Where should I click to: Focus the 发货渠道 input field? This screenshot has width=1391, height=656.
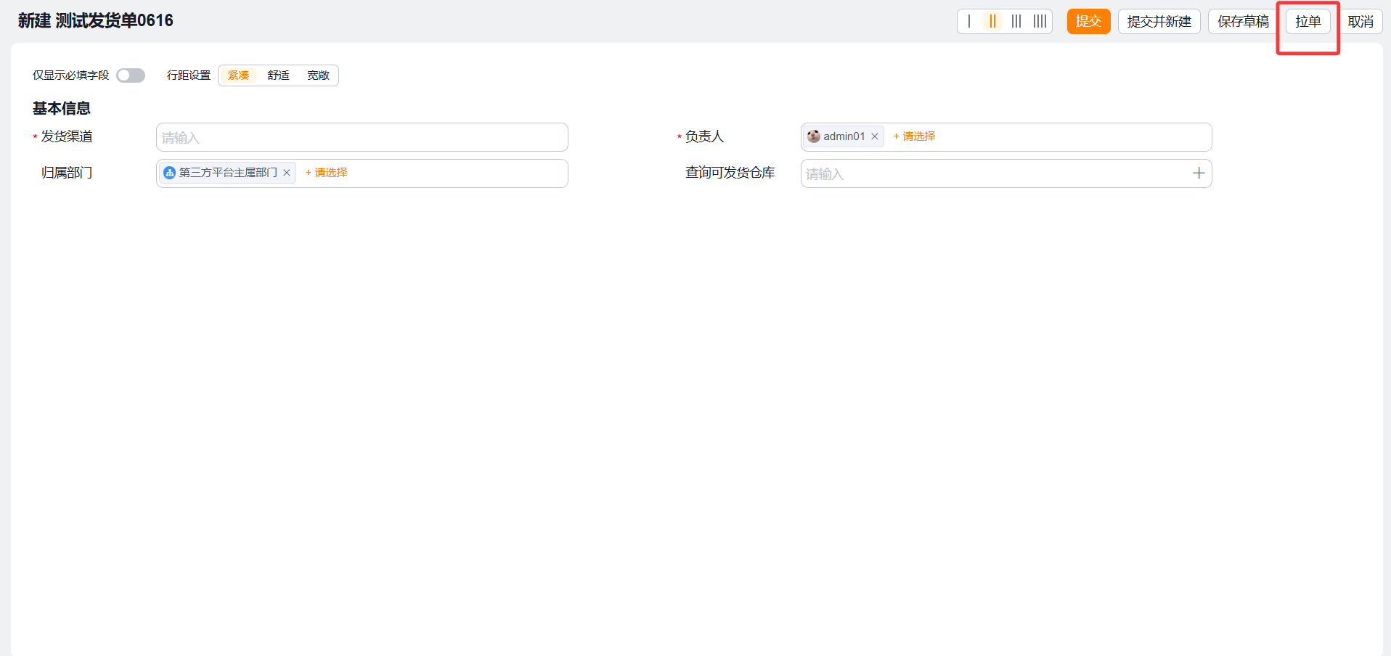[x=362, y=137]
